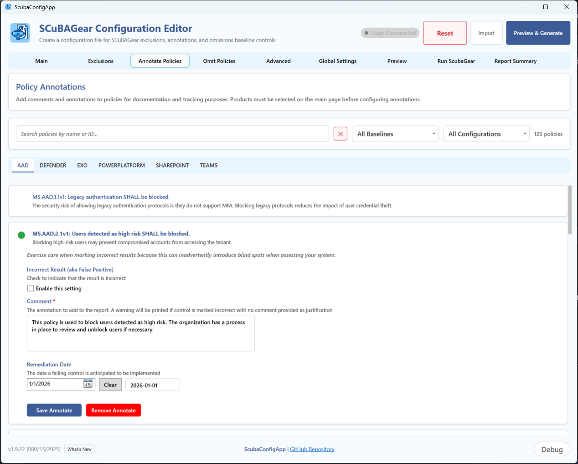Open the SHAREPOINT product tab

pos(172,165)
